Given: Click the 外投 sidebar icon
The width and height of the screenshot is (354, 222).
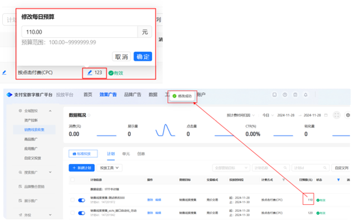Looking at the screenshot, I should pyautogui.click(x=20, y=215).
